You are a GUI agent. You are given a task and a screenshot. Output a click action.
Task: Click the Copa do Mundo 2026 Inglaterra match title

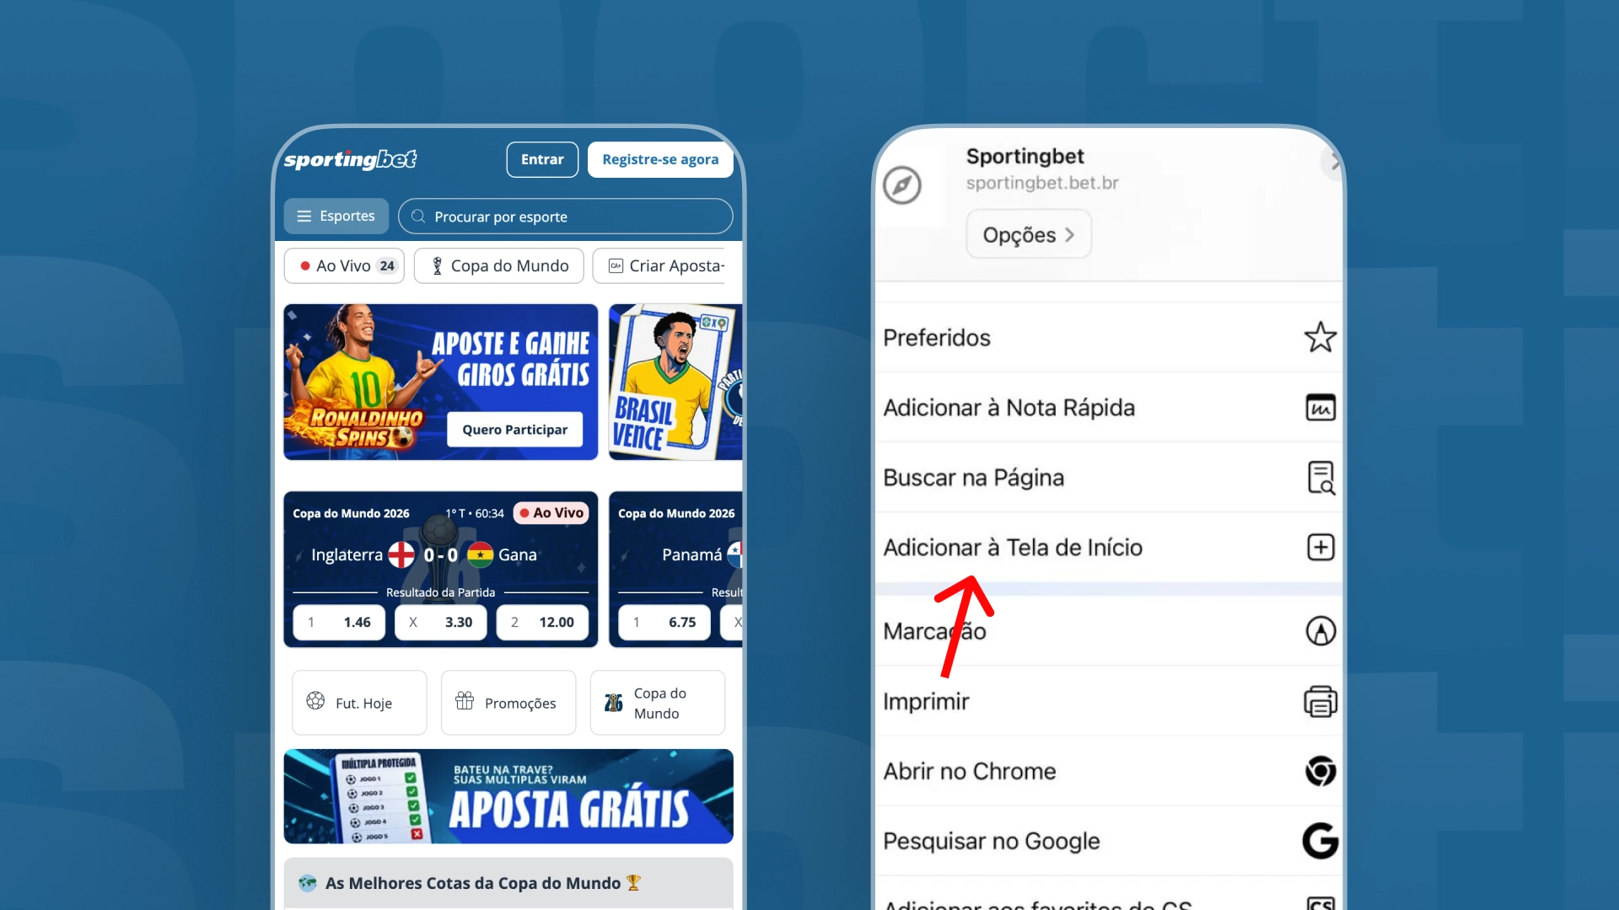click(x=351, y=513)
